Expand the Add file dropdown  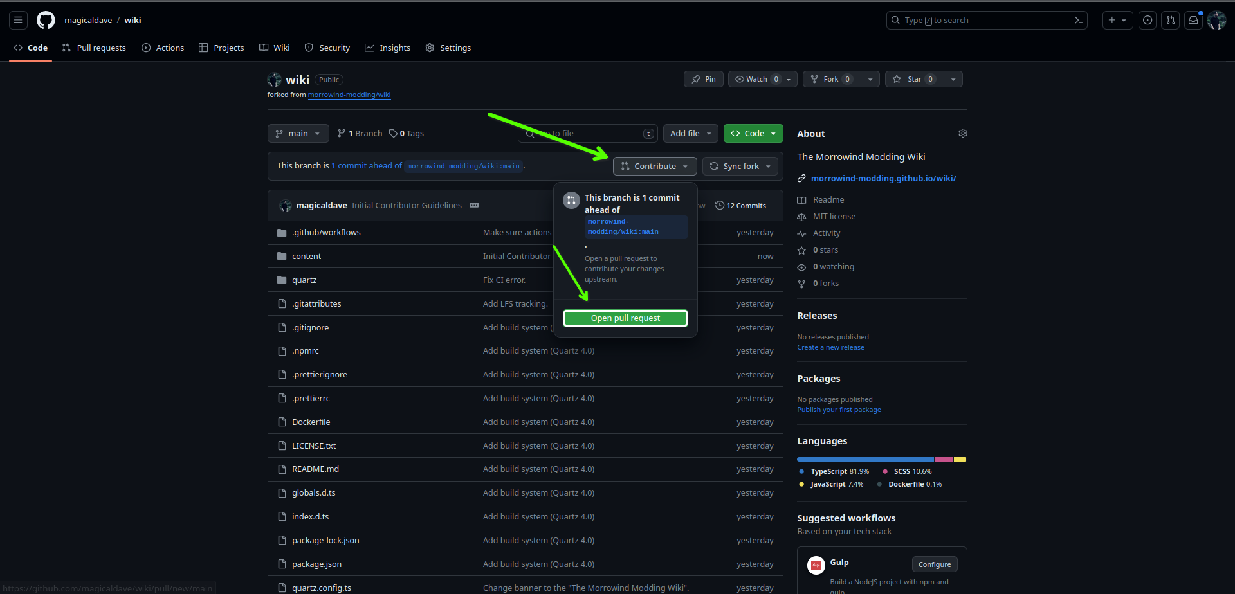click(691, 134)
